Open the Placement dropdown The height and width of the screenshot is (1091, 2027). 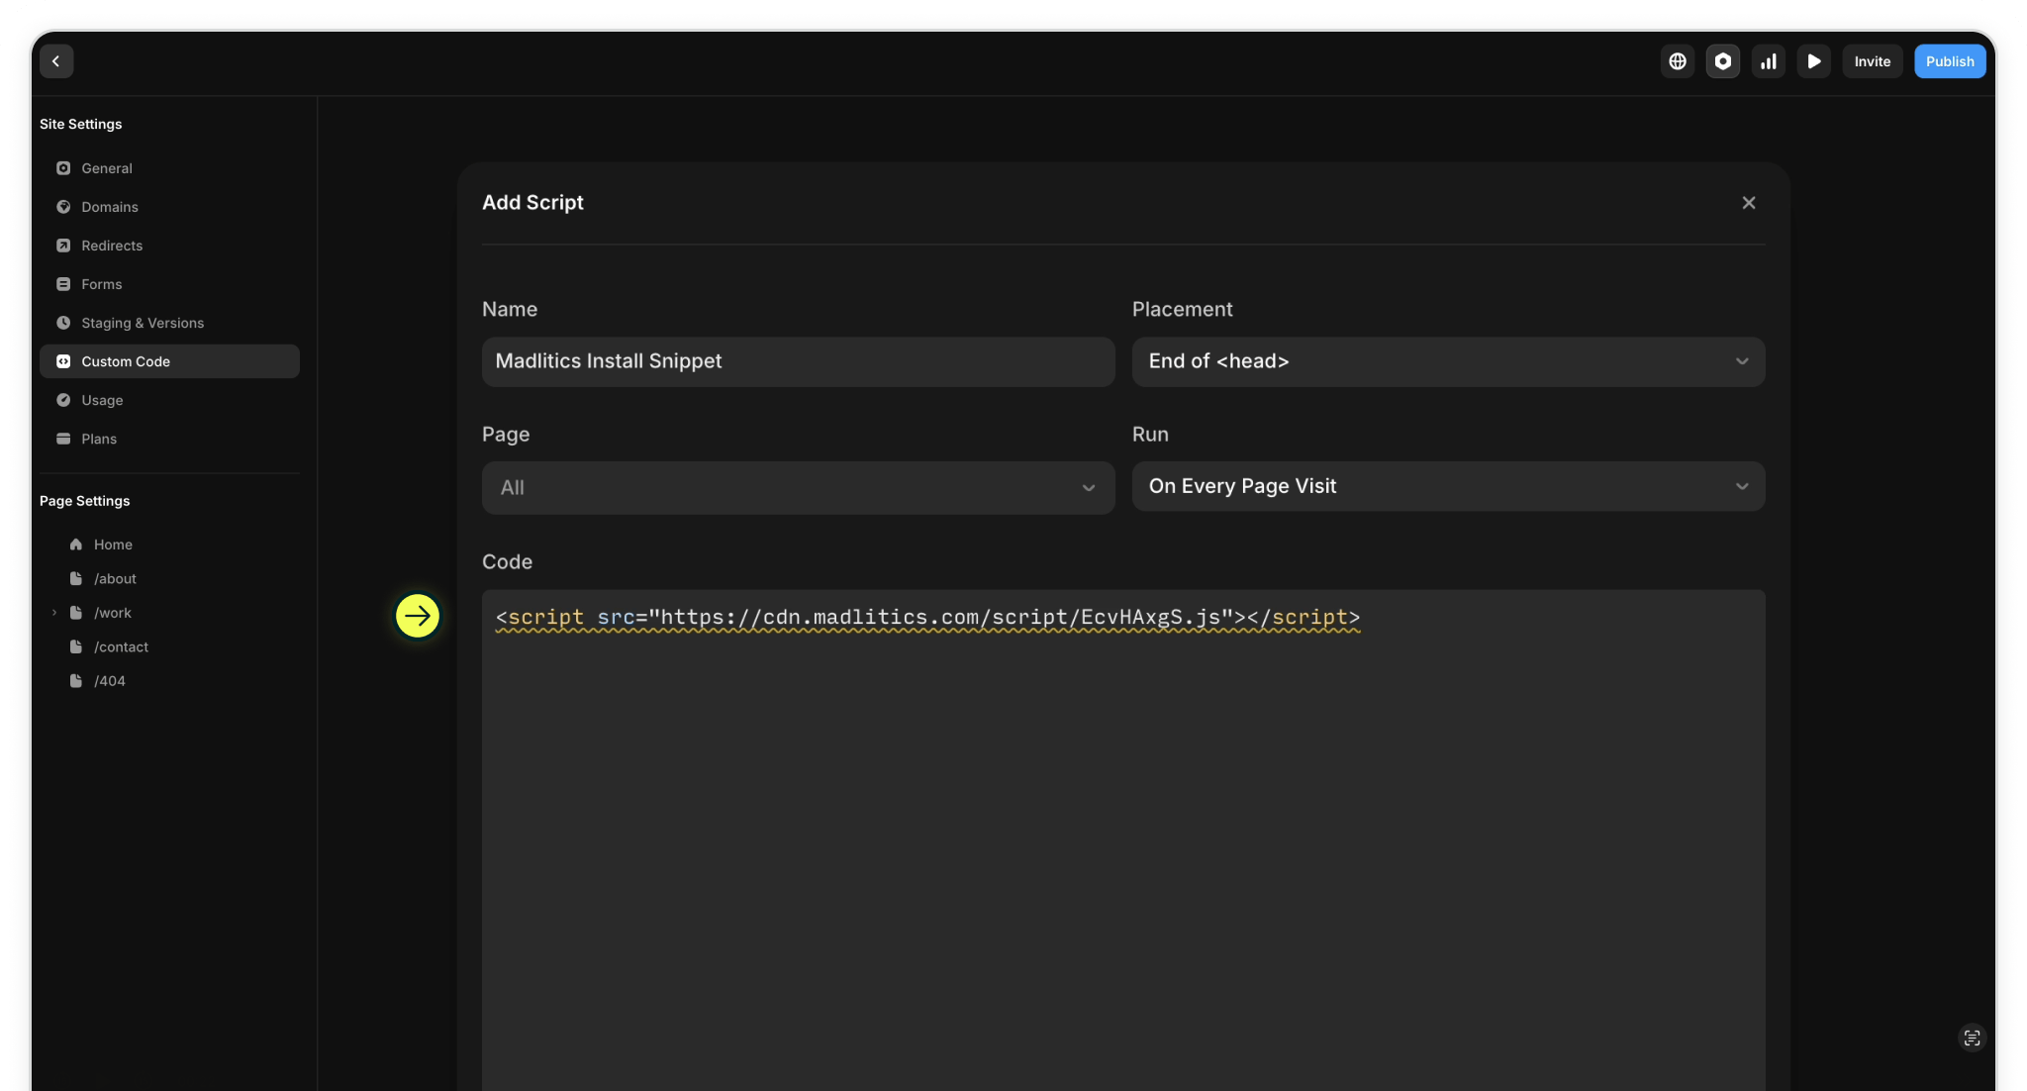pos(1448,361)
